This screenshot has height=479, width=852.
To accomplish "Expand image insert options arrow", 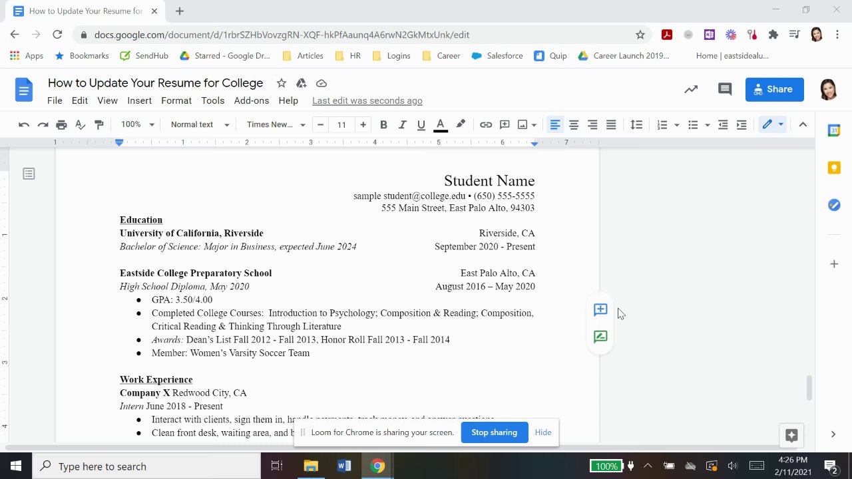I will pyautogui.click(x=534, y=124).
